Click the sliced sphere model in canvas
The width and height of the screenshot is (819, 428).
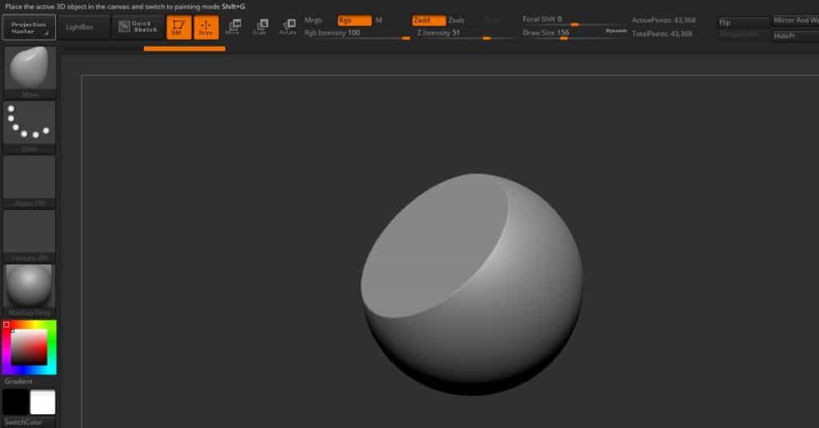[x=472, y=284]
